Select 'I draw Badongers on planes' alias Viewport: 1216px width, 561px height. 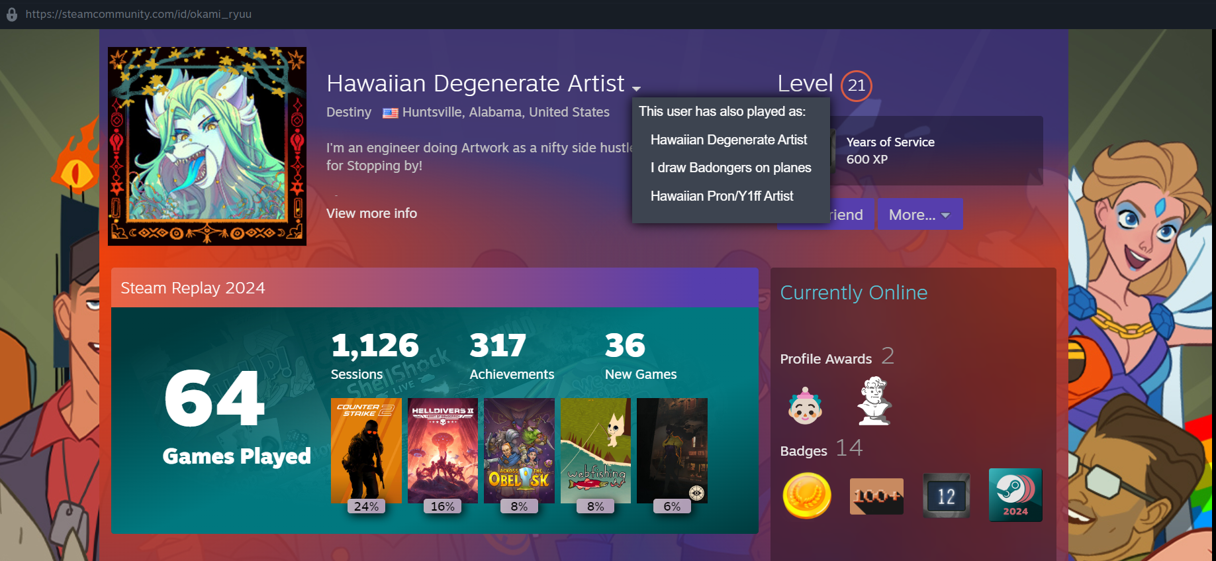pos(731,168)
